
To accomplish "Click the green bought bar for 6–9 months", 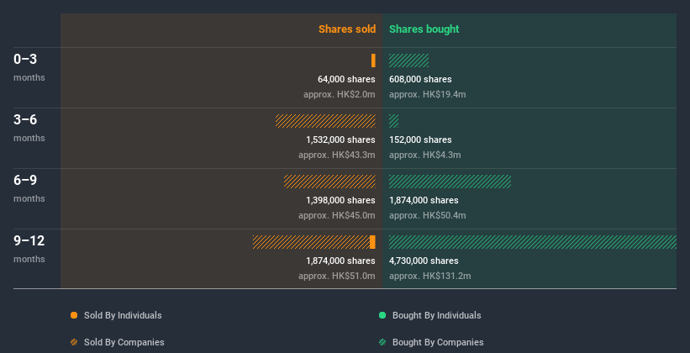I will (x=450, y=182).
